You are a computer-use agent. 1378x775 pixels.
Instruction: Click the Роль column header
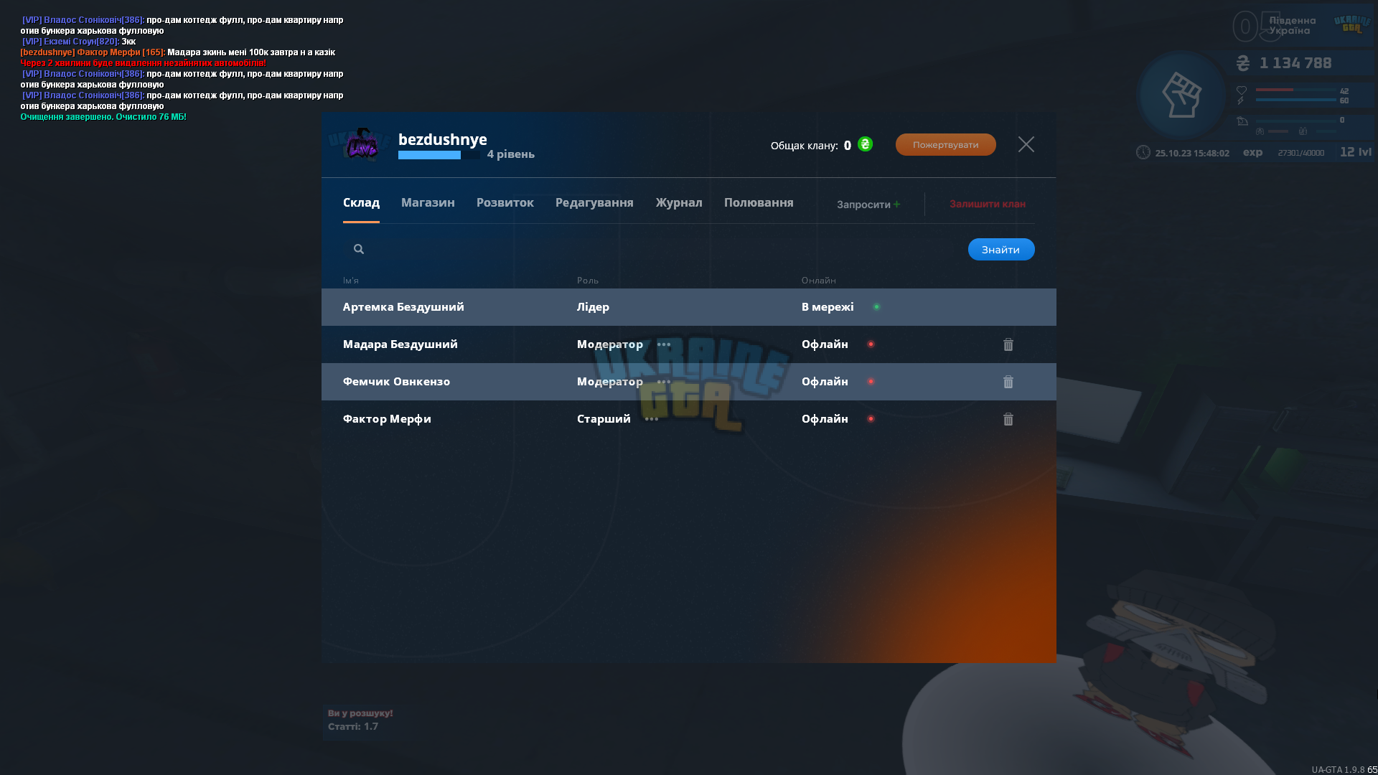pos(588,281)
